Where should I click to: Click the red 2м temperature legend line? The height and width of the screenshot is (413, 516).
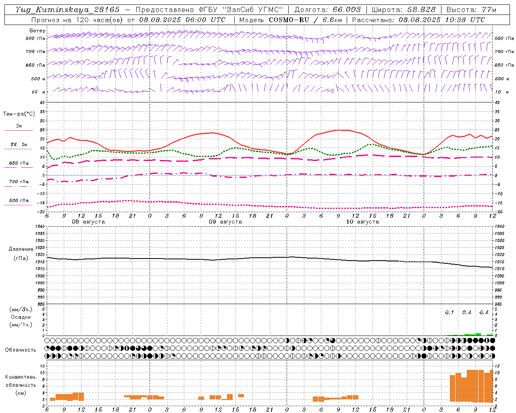click(x=19, y=130)
